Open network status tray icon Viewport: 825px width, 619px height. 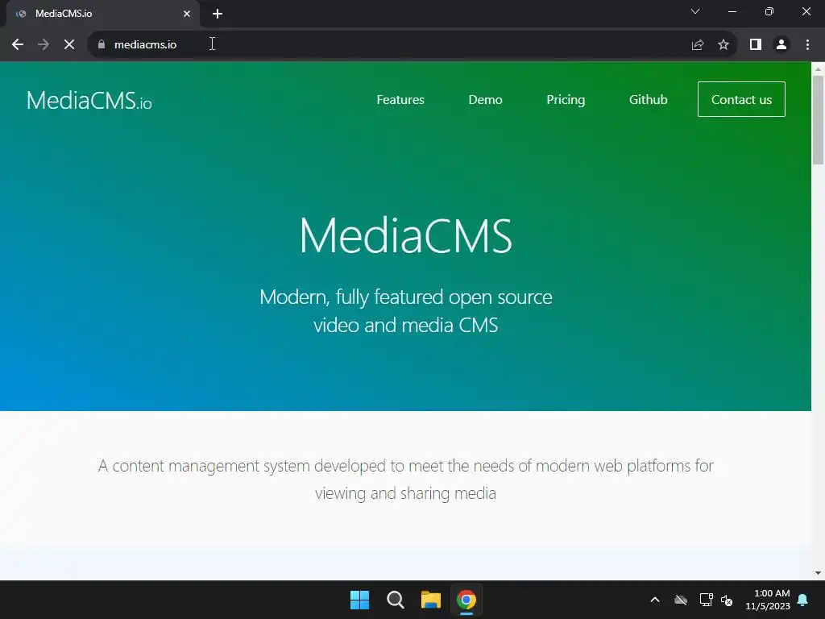click(x=706, y=600)
